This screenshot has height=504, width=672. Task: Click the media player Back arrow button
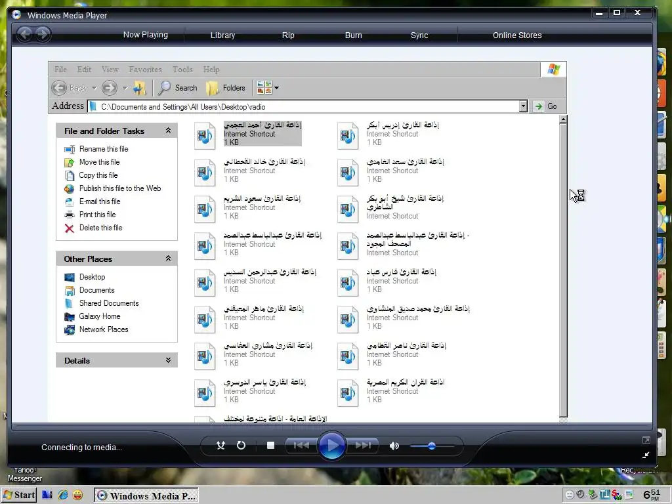[26, 34]
